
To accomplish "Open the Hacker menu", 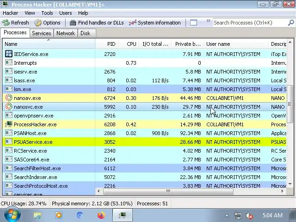I will pos(10,13).
